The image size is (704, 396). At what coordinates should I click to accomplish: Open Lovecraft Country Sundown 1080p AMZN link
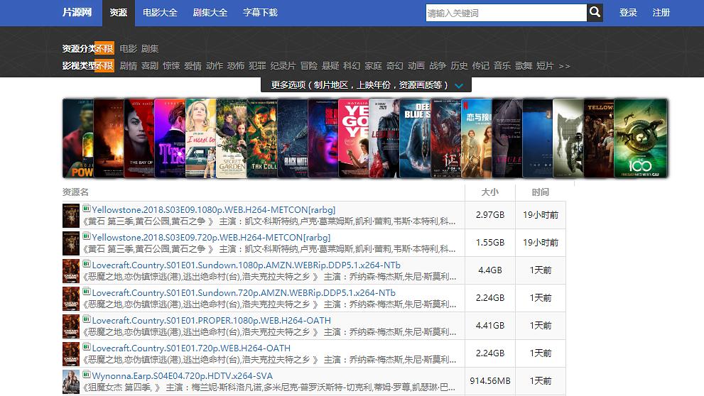(x=246, y=265)
